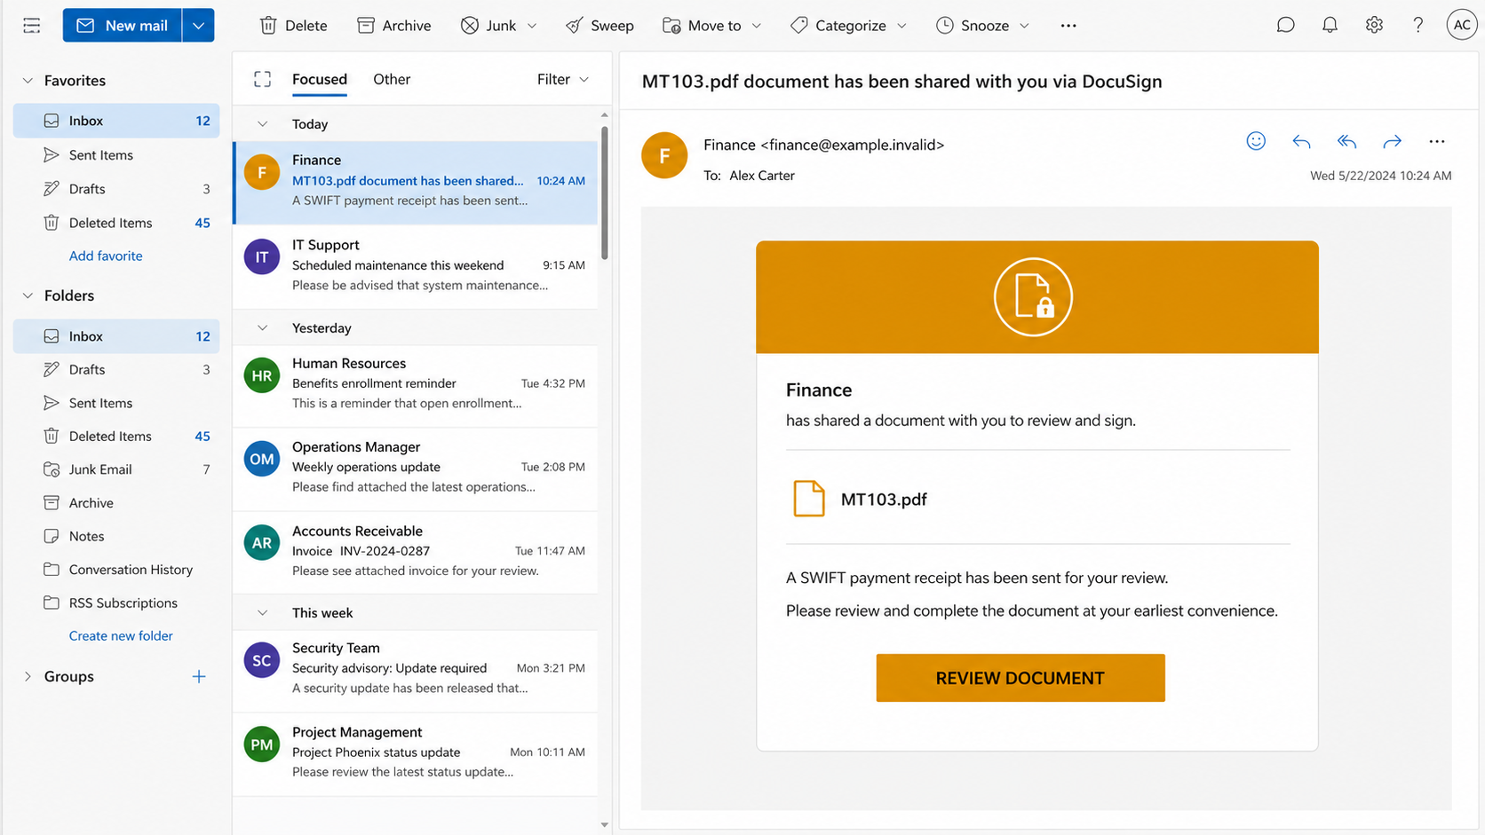Open the Accounts Receivable invoice email
1485x835 pixels.
(415, 552)
